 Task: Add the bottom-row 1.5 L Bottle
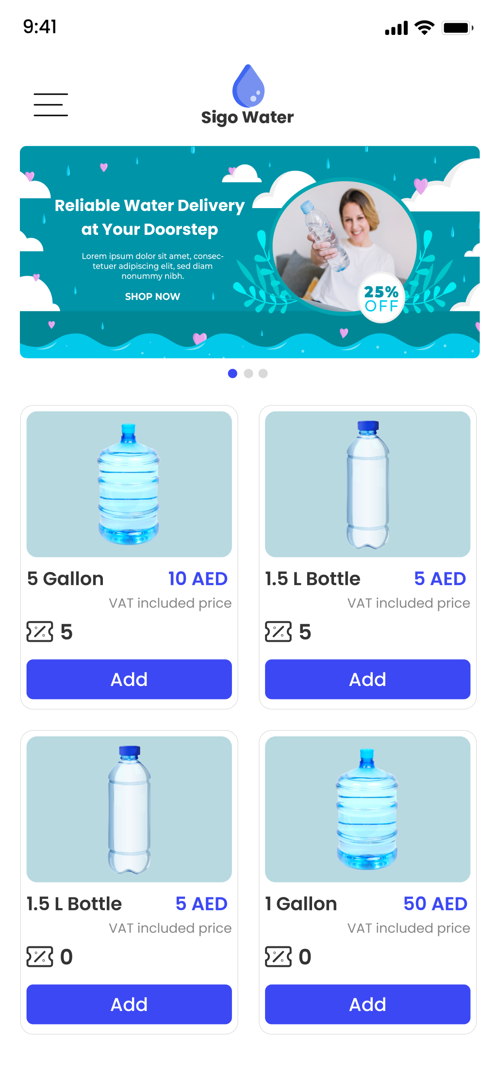(x=129, y=1004)
